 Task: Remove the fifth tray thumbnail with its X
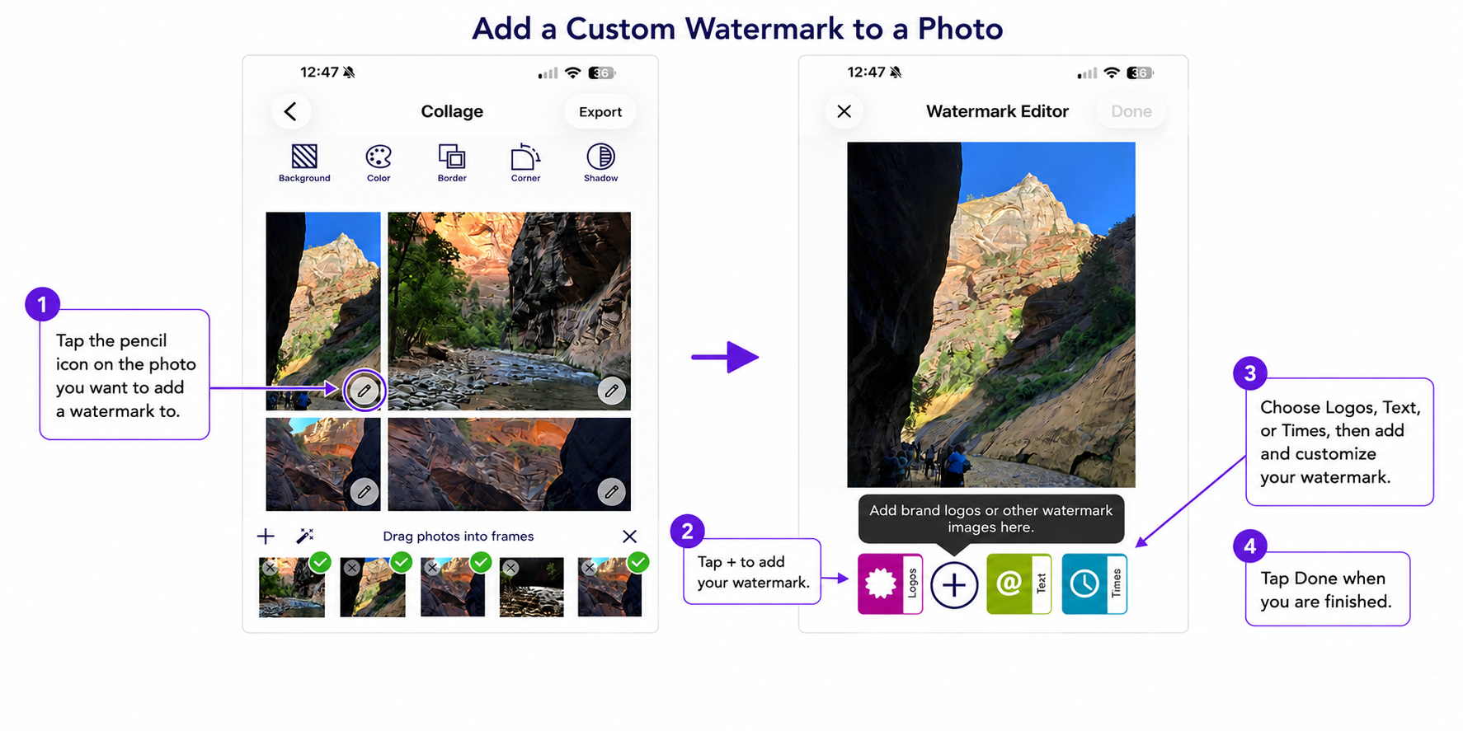pyautogui.click(x=589, y=568)
